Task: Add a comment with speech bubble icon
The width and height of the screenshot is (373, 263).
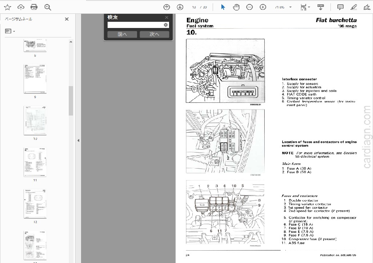Action: click(x=340, y=7)
